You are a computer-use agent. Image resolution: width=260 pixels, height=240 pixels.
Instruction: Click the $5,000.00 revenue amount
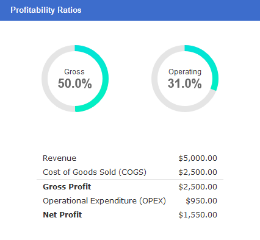click(198, 158)
